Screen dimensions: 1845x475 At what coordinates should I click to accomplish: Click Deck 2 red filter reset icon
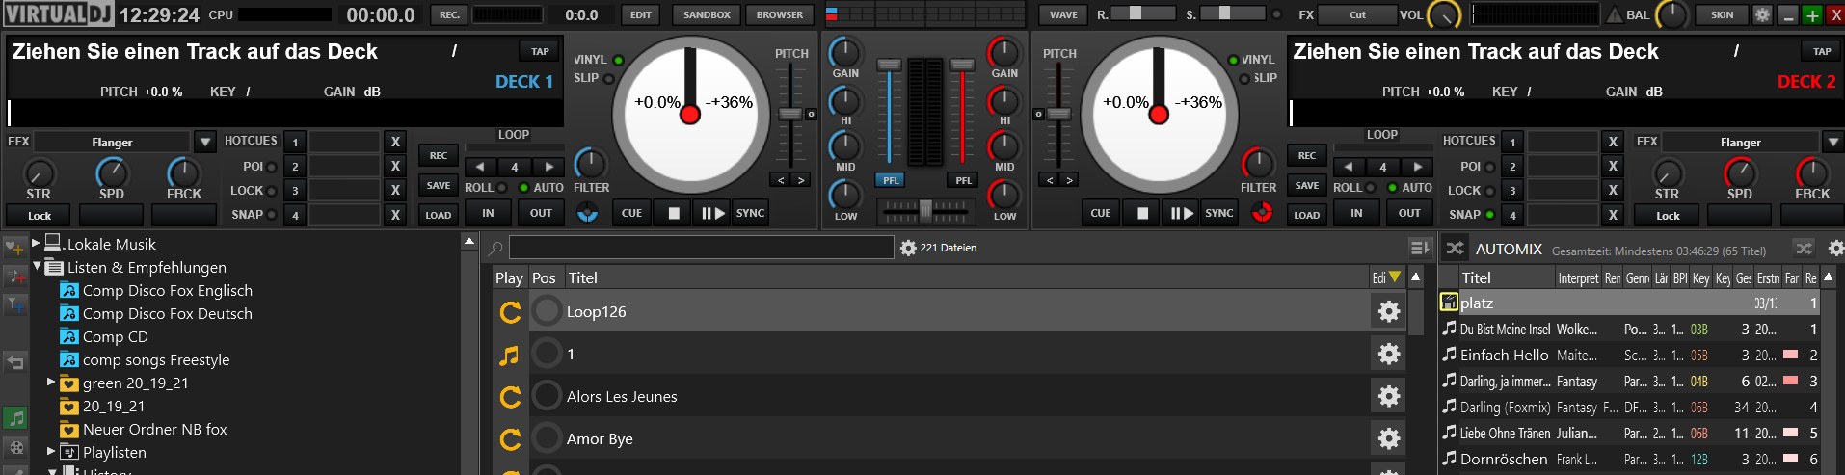pyautogui.click(x=1261, y=213)
